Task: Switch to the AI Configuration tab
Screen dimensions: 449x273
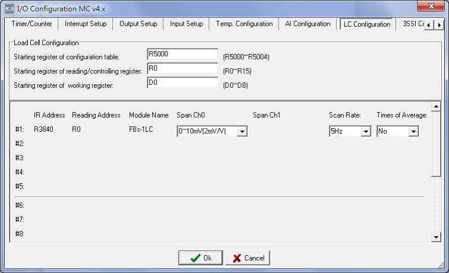Action: tap(308, 24)
